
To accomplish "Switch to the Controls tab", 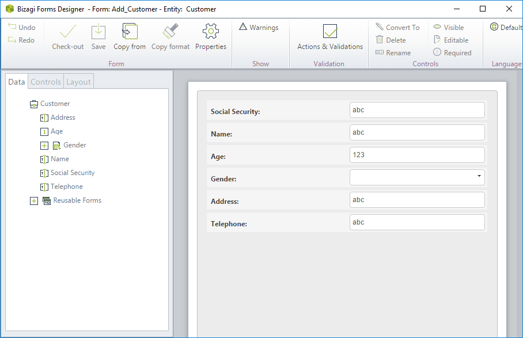I will pos(46,82).
